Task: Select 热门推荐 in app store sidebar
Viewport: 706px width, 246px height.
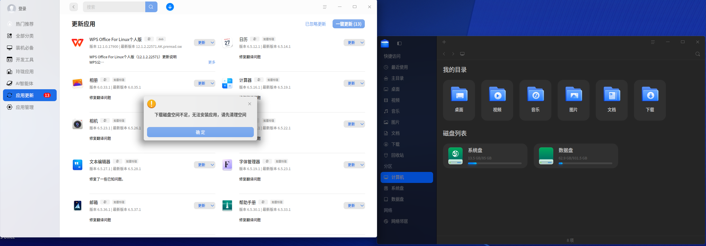Action: pos(30,24)
